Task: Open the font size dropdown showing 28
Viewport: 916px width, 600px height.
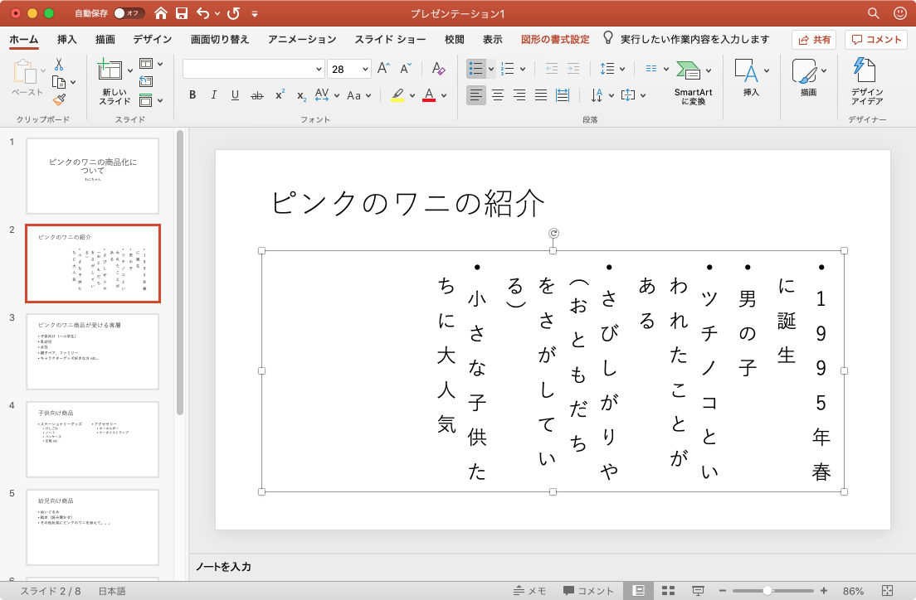Action: point(364,70)
